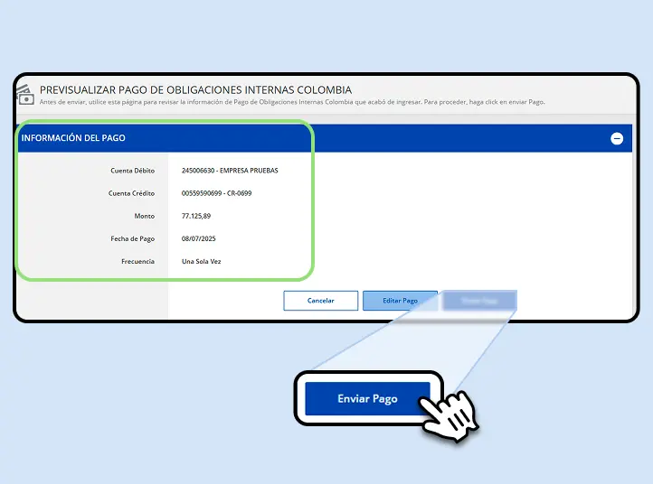The width and height of the screenshot is (653, 484).
Task: Click credit account value 00559590699 - CR-0699
Action: pyautogui.click(x=216, y=193)
